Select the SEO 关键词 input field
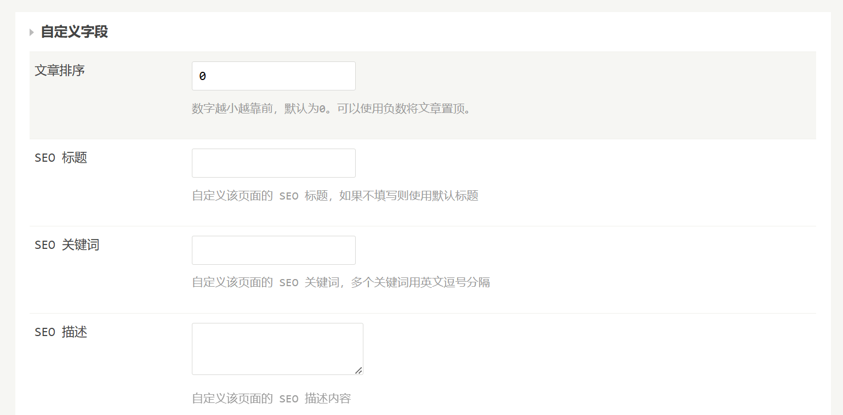 [x=274, y=251]
